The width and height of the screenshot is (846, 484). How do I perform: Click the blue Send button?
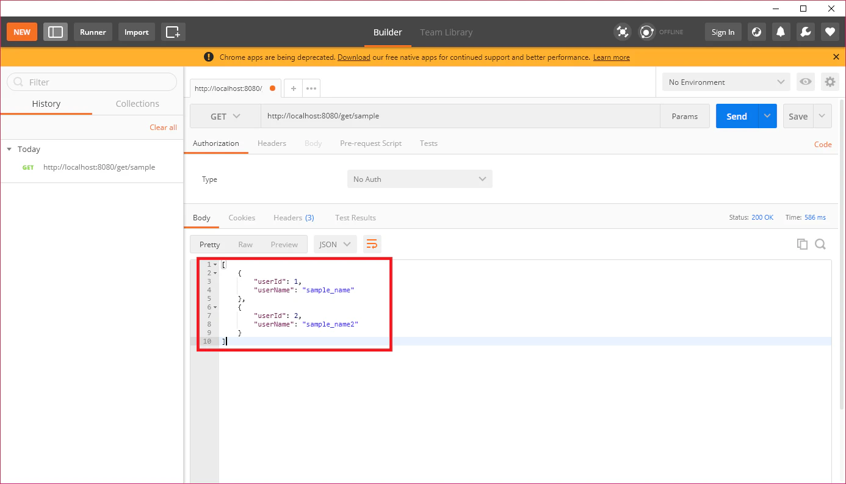[737, 116]
